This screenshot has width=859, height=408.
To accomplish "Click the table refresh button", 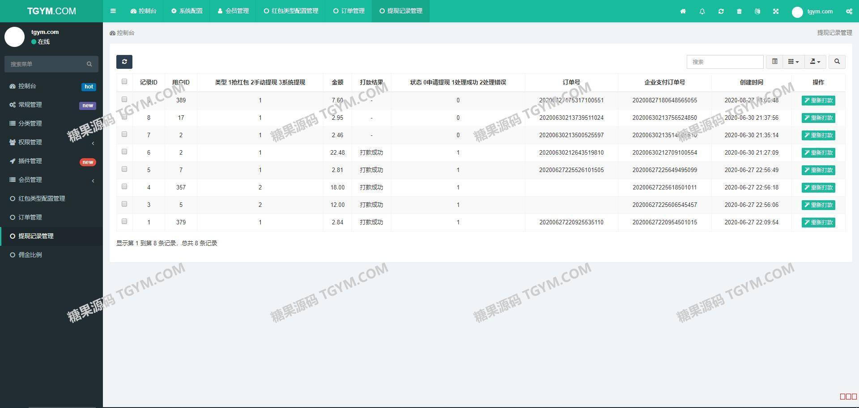I will click(124, 62).
